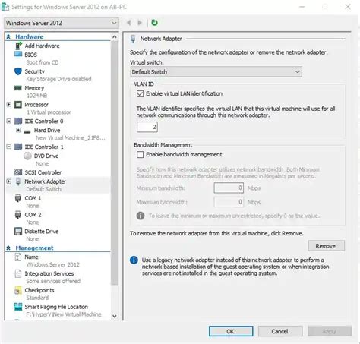This screenshot has width=360, height=344.
Task: Click the Name document icon
Action: click(18, 257)
